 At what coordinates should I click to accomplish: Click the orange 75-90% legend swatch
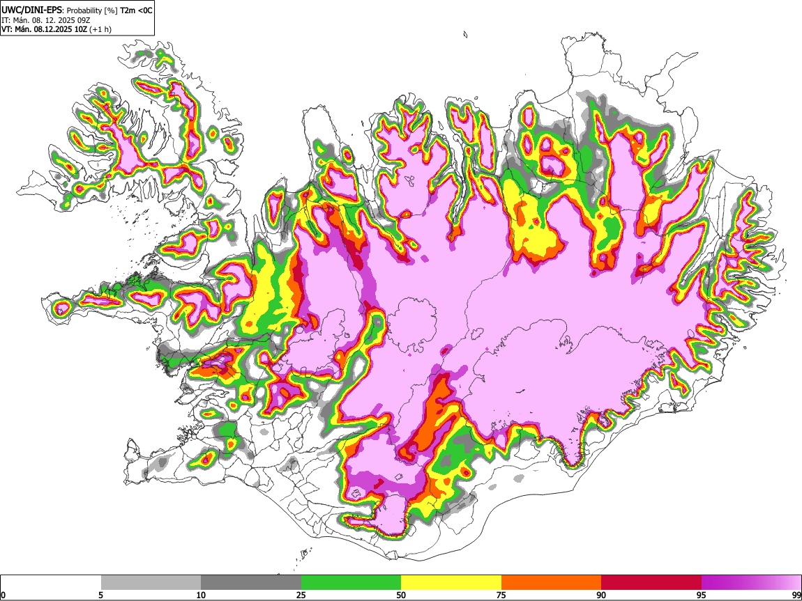(x=551, y=582)
